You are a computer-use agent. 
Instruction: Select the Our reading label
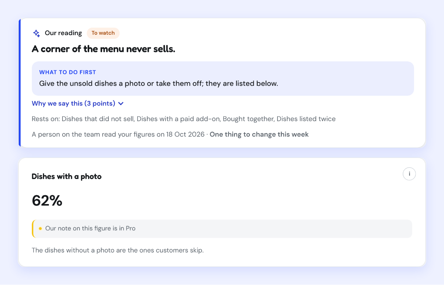pyautogui.click(x=63, y=33)
